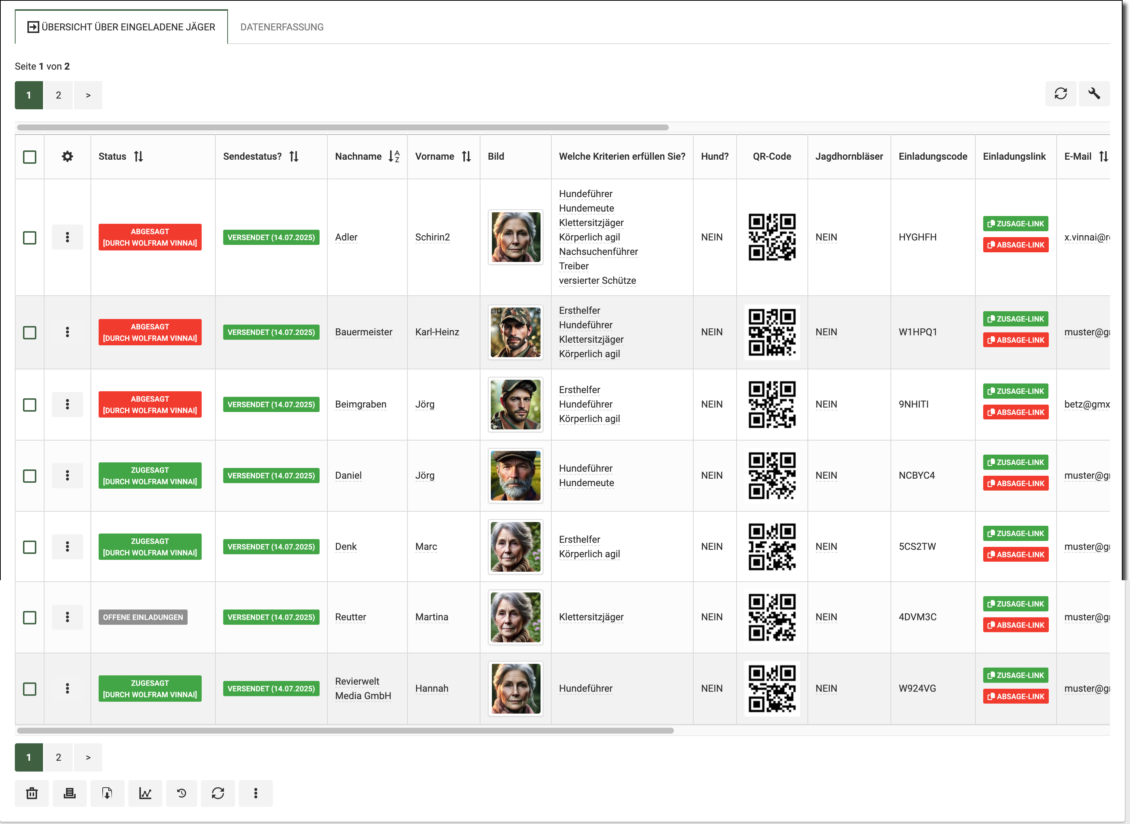Open the gear column settings in table header
The height and width of the screenshot is (824, 1130).
(67, 157)
